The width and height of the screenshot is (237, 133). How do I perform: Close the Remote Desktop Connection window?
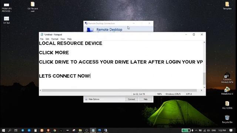[x=149, y=23]
